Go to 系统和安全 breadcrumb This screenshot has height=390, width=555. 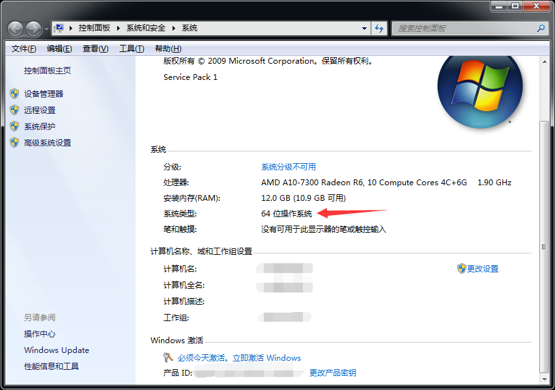[146, 28]
